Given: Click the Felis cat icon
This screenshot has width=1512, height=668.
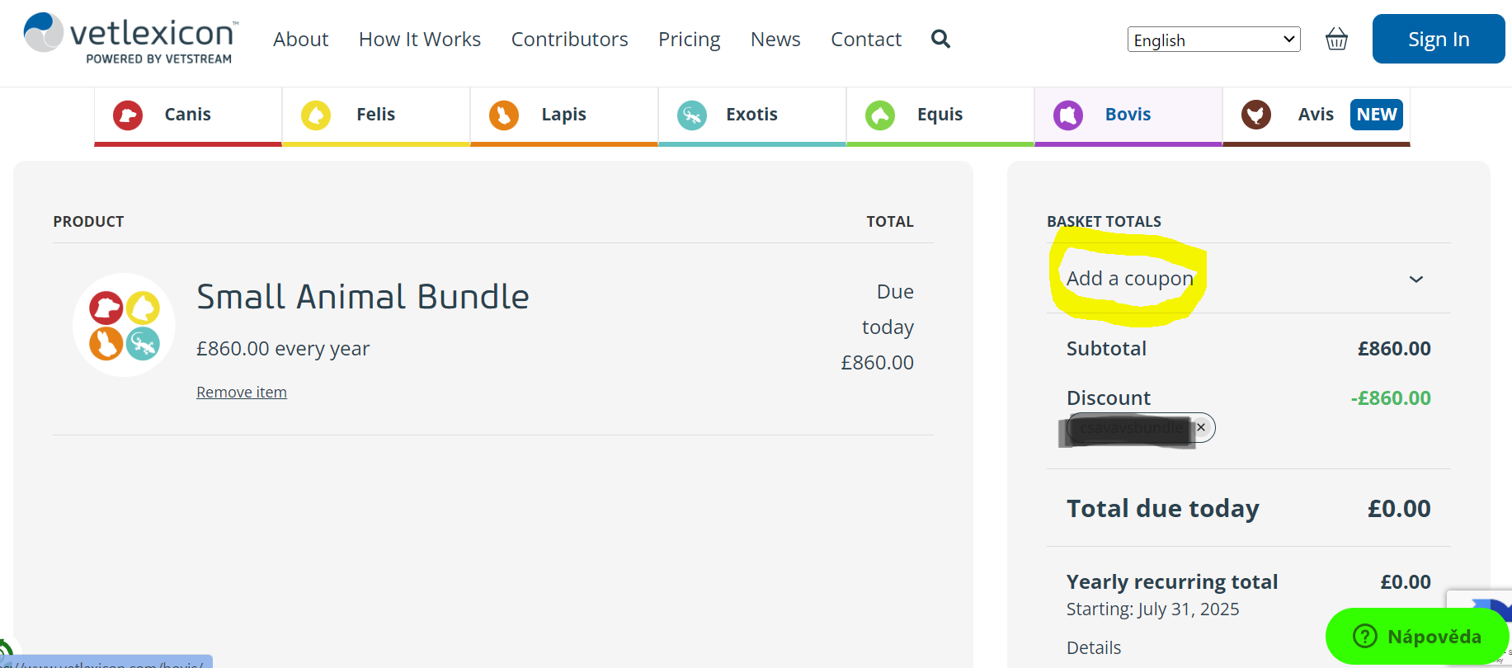Looking at the screenshot, I should tap(316, 115).
